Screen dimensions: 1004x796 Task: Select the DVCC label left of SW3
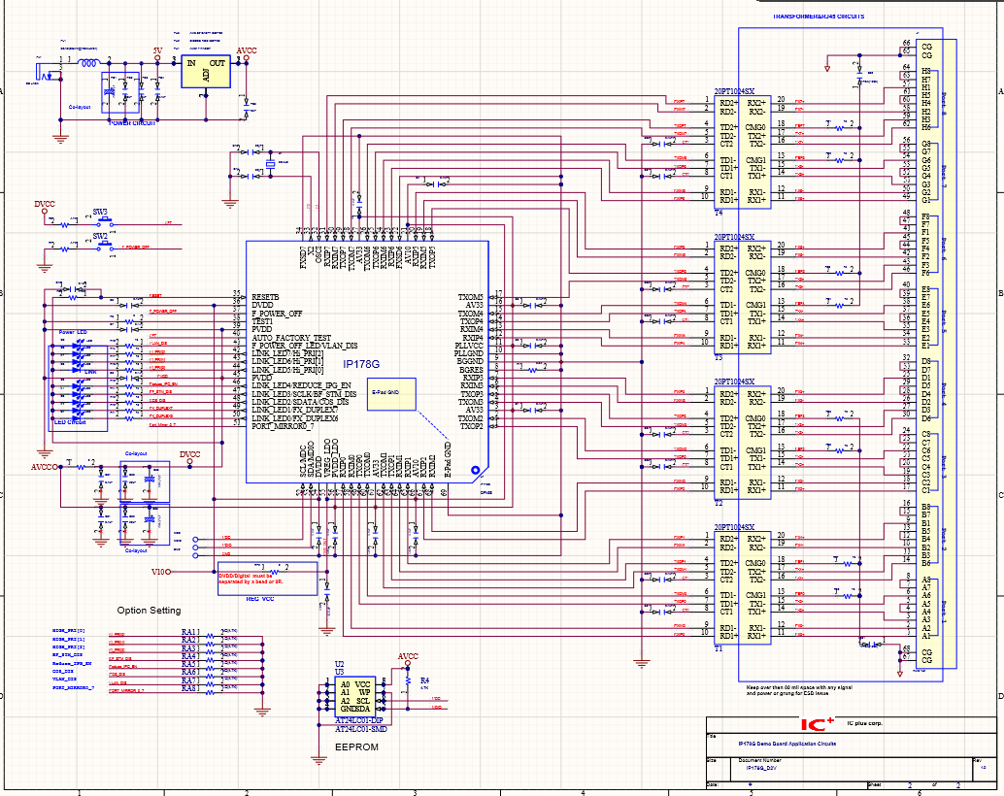[45, 204]
